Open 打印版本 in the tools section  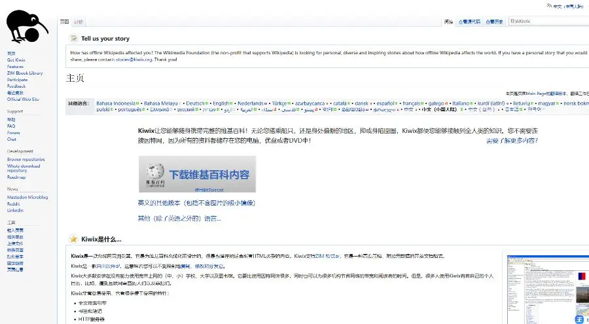[x=16, y=257]
